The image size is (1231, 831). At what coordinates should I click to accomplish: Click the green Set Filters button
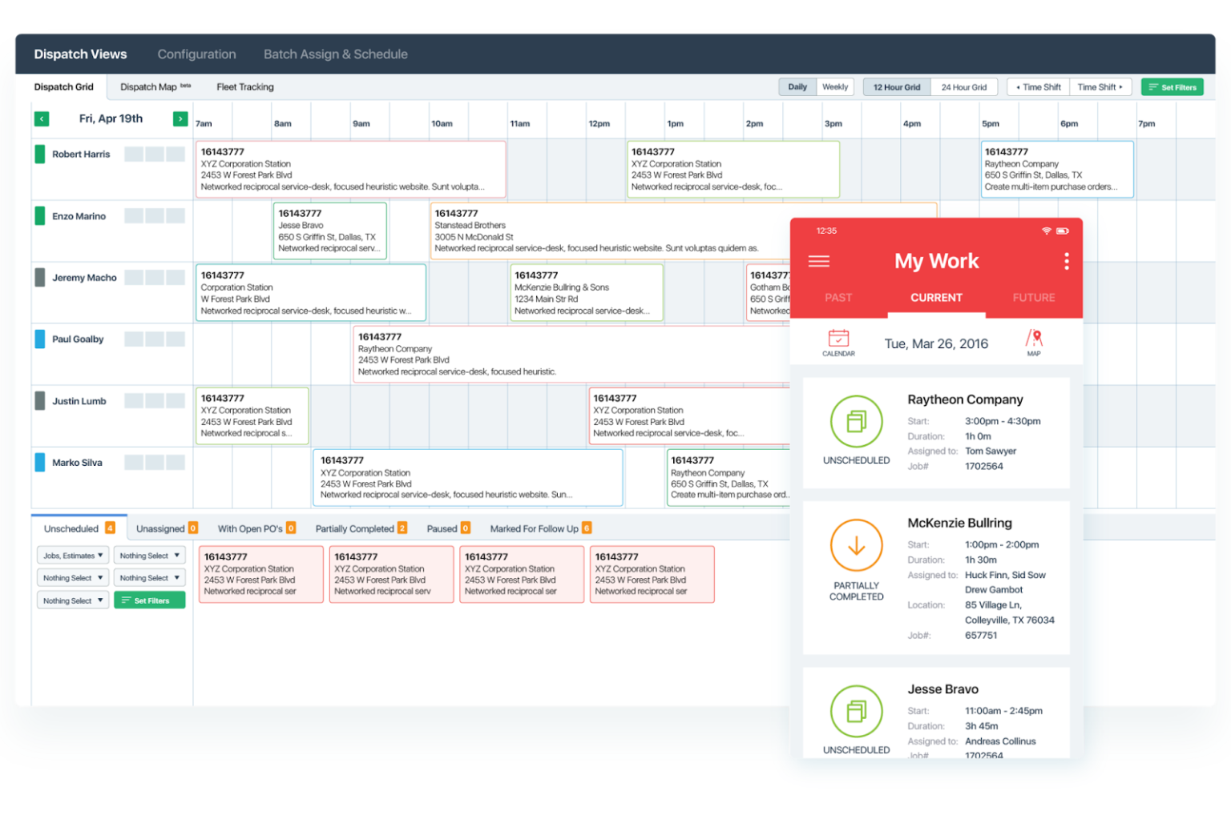[x=1172, y=86]
